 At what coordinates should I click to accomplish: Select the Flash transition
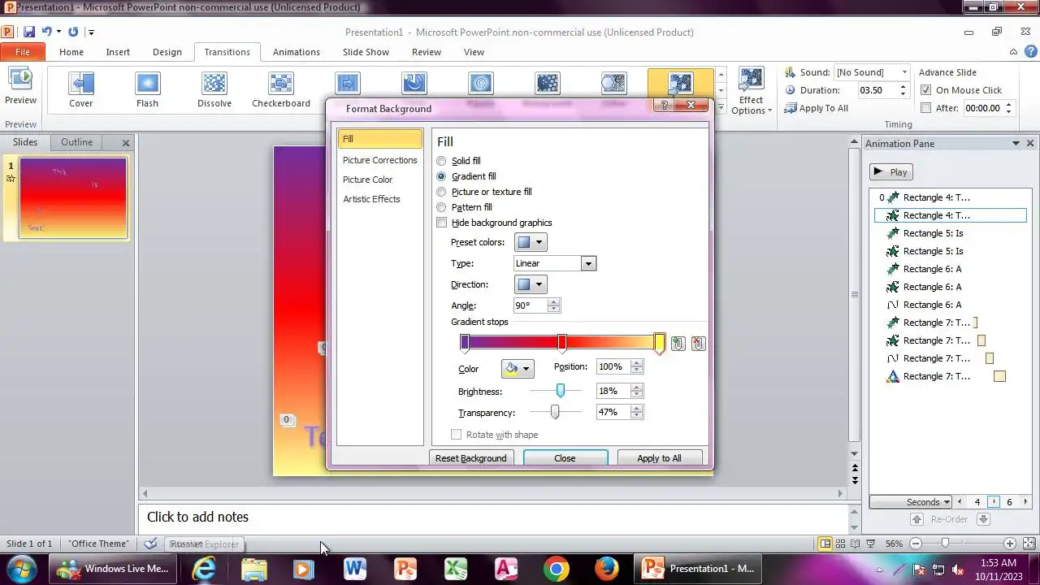147,89
